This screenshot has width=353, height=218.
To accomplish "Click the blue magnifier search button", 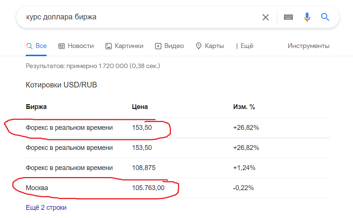I will [x=325, y=17].
